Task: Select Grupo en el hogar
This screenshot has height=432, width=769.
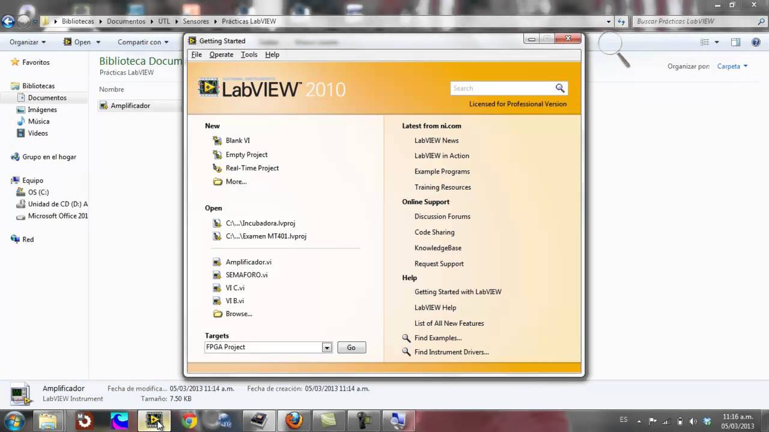Action: coord(49,157)
